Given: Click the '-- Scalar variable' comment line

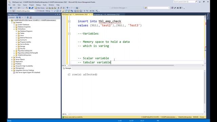Looking at the screenshot, I should click(93, 58).
